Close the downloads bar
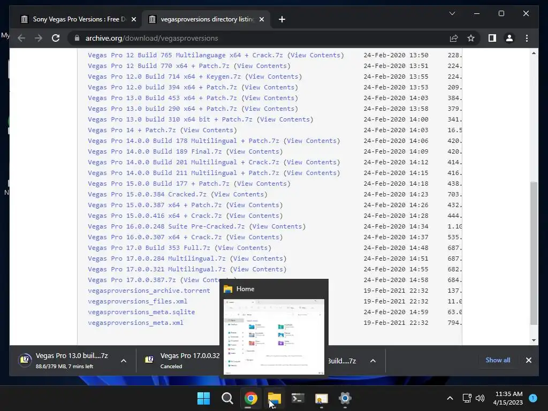 pyautogui.click(x=528, y=360)
